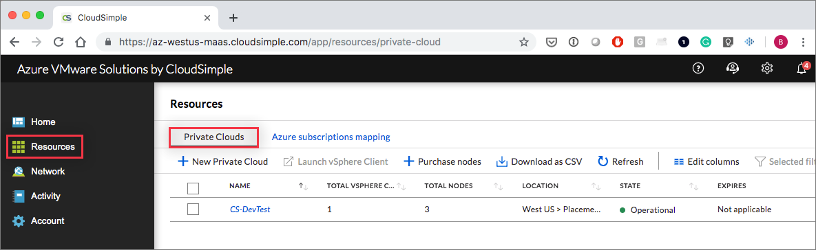The width and height of the screenshot is (816, 250).
Task: Open a new browser tab
Action: pyautogui.click(x=233, y=18)
